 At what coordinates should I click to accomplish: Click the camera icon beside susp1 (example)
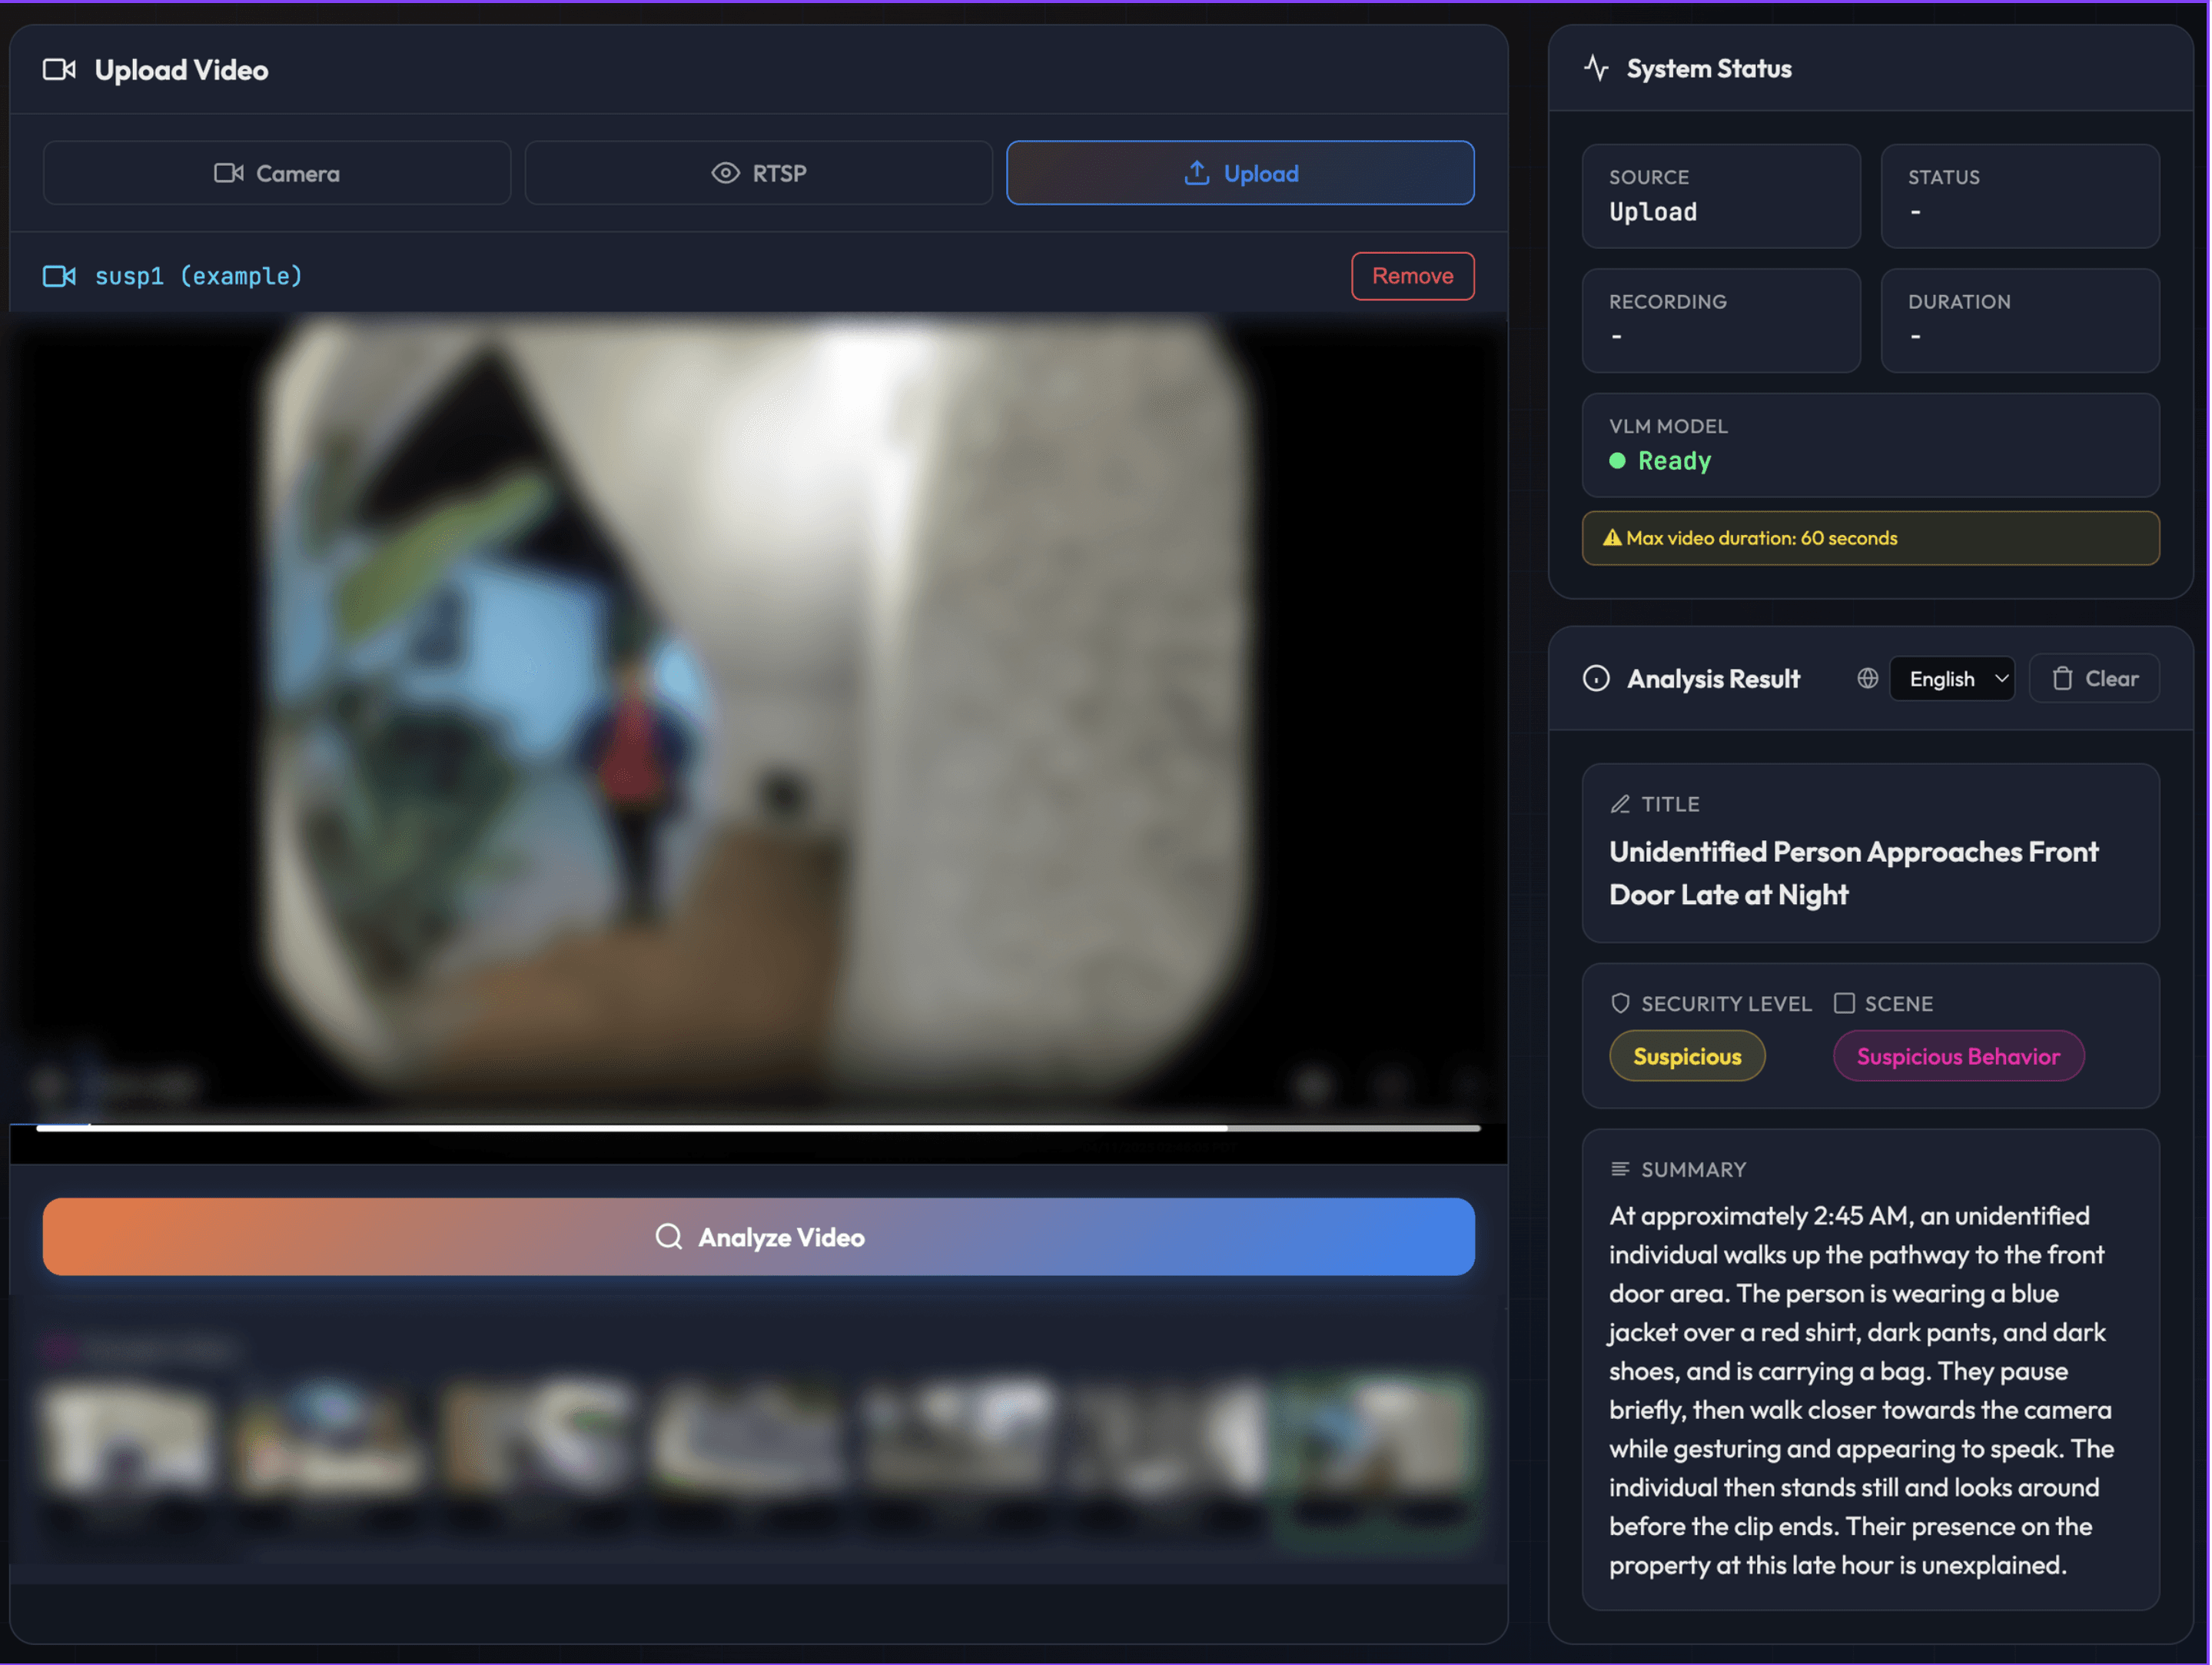59,276
